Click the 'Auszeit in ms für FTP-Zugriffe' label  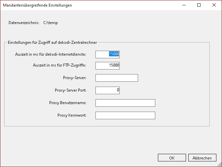pos(59,66)
